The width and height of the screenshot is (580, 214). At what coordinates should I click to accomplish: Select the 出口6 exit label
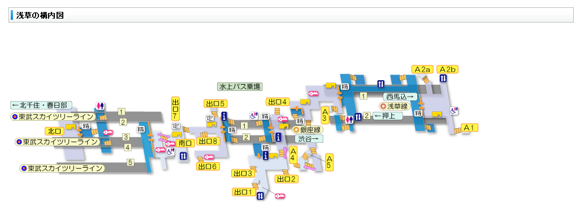click(208, 167)
